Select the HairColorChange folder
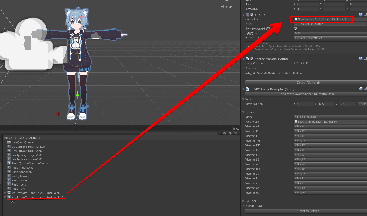 point(22,142)
